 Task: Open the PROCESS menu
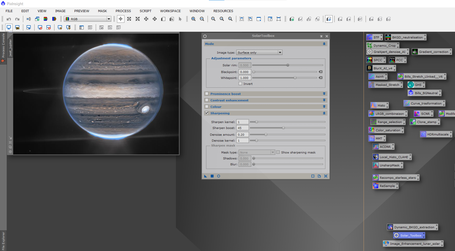point(123,11)
